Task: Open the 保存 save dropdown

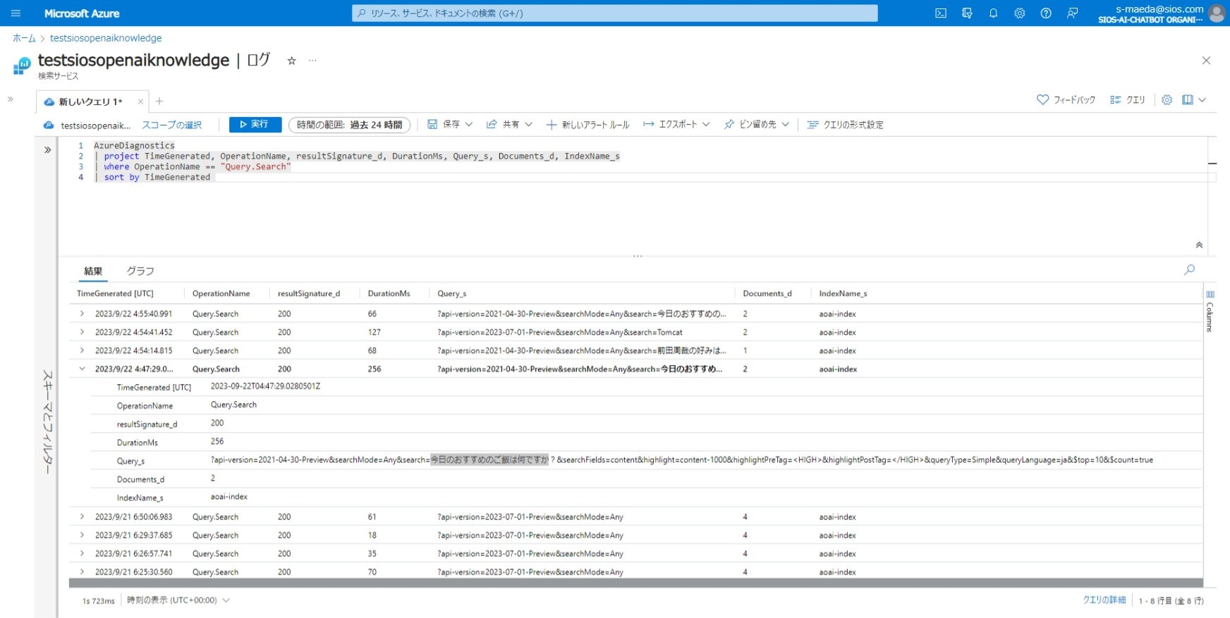Action: (x=450, y=125)
